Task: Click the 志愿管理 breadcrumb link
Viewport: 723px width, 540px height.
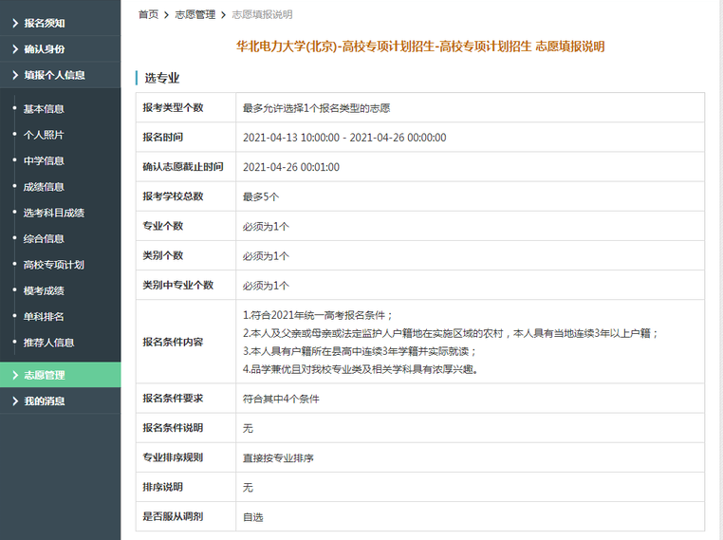Action: point(195,14)
